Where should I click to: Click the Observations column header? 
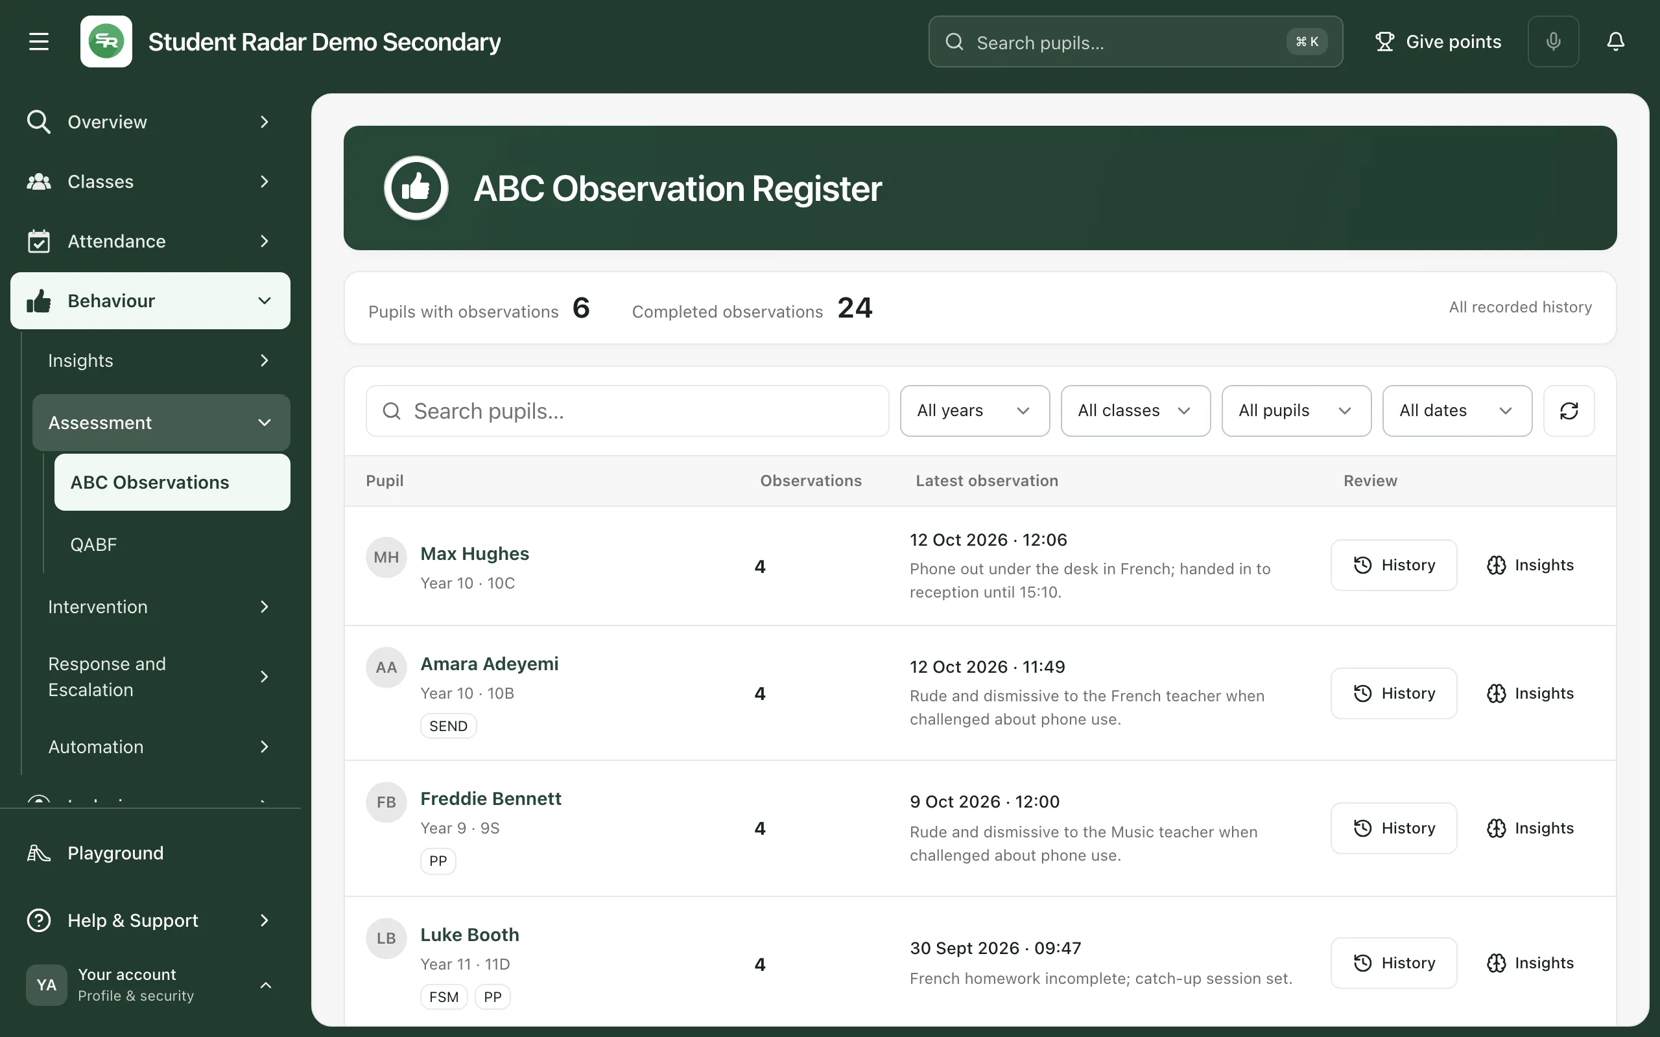811,481
